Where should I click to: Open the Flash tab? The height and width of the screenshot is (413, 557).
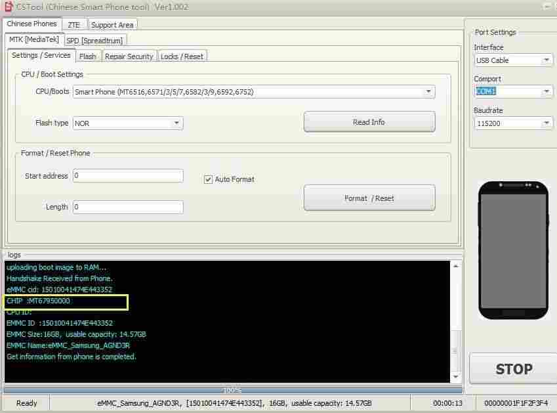tap(87, 56)
